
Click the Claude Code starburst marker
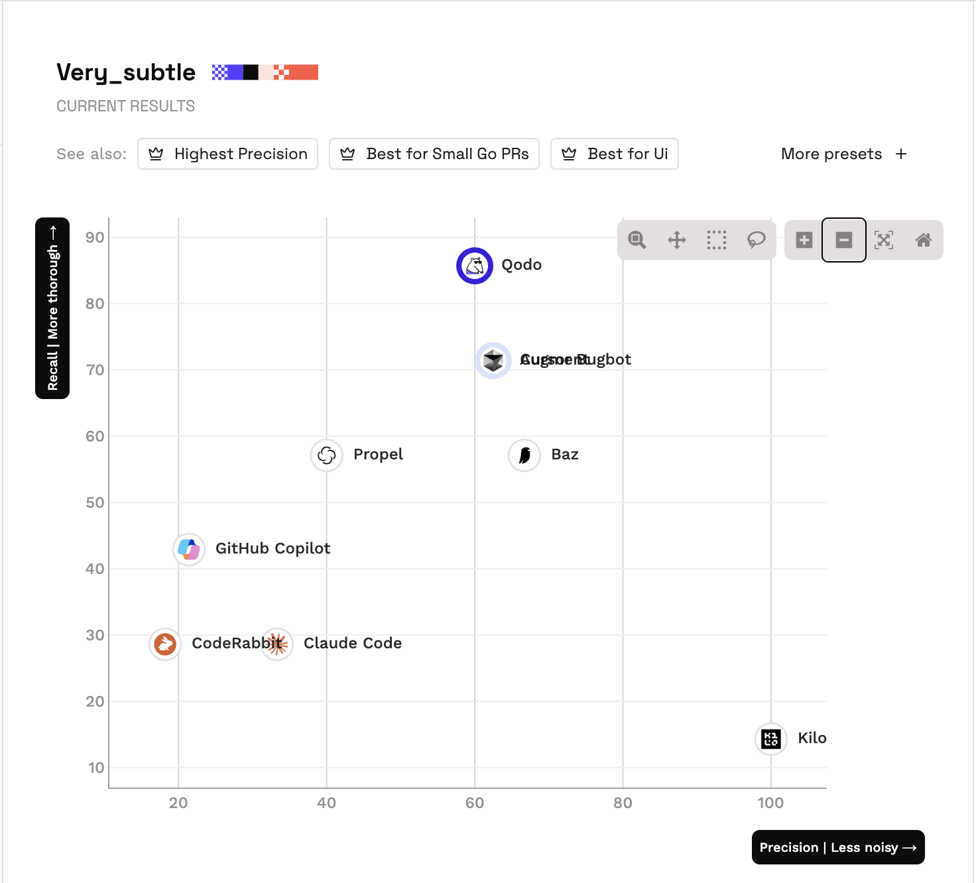click(x=277, y=644)
